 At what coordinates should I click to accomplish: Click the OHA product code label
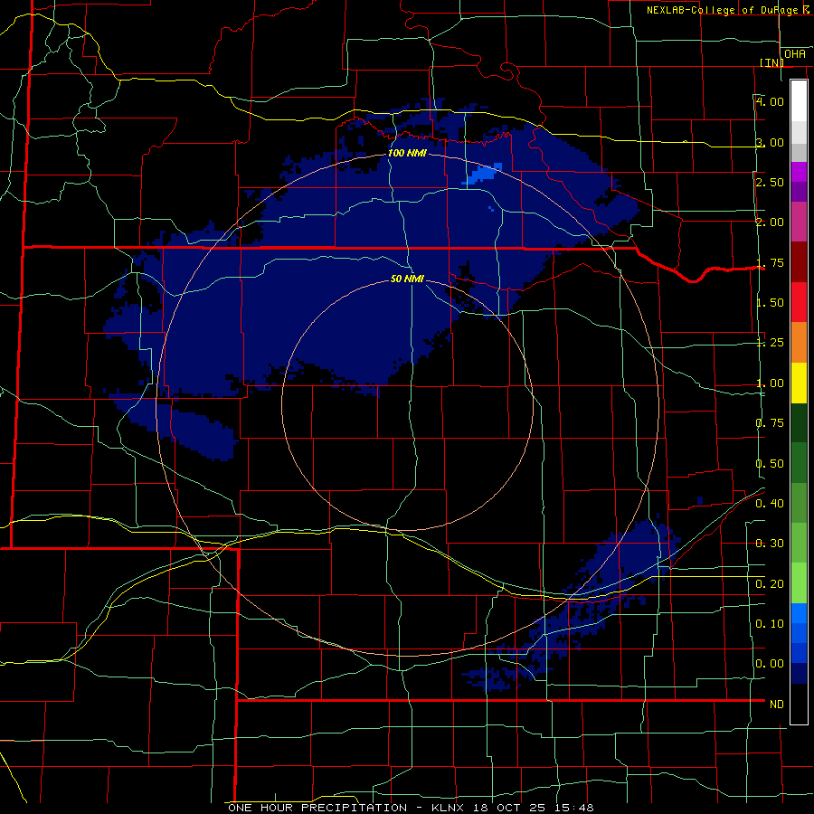click(x=795, y=54)
